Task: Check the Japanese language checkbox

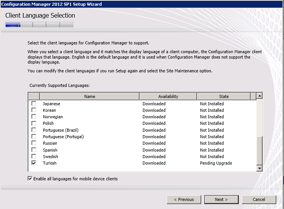Action: click(34, 104)
